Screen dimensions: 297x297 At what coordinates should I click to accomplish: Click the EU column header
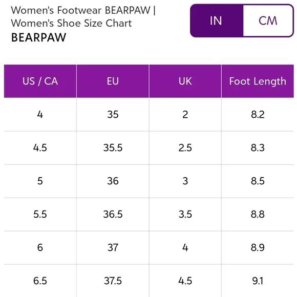(x=113, y=81)
